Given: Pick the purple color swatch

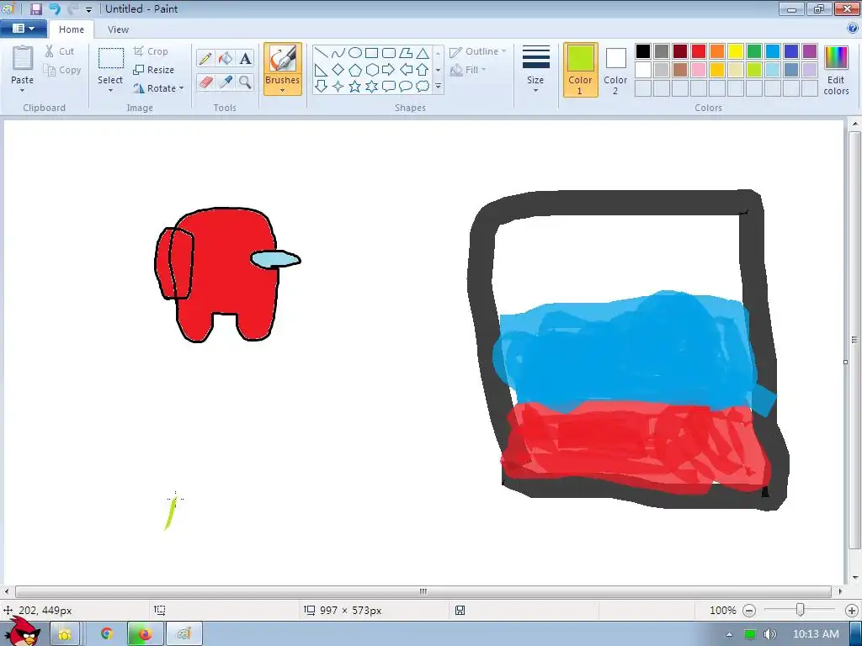Looking at the screenshot, I should [809, 51].
